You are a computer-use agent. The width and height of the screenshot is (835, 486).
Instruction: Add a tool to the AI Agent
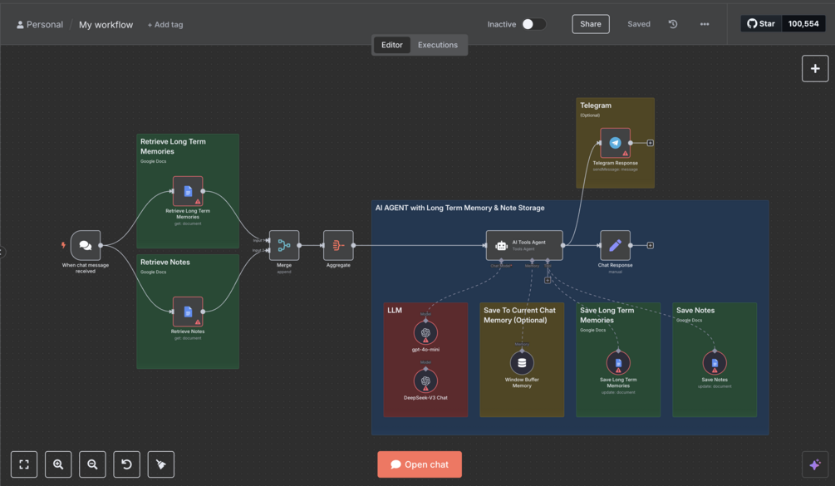[x=548, y=280]
